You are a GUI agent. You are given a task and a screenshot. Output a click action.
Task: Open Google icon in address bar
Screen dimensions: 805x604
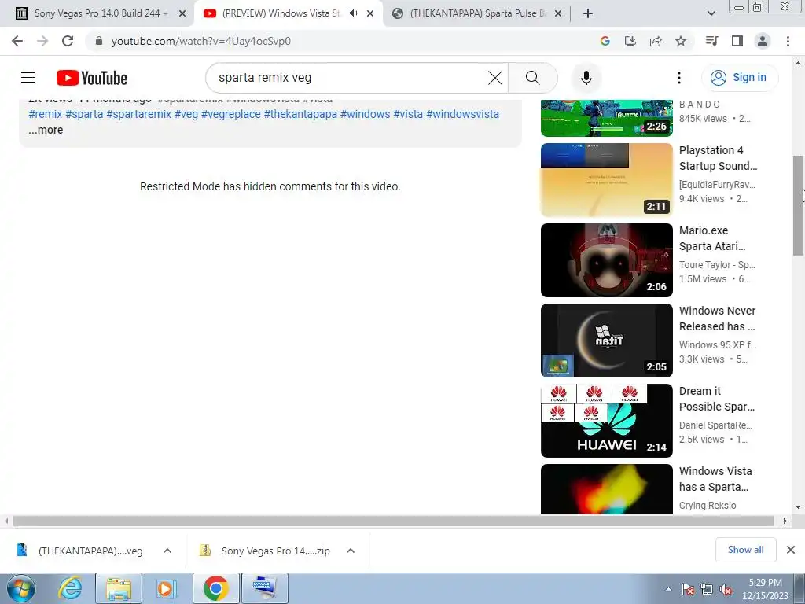tap(605, 41)
